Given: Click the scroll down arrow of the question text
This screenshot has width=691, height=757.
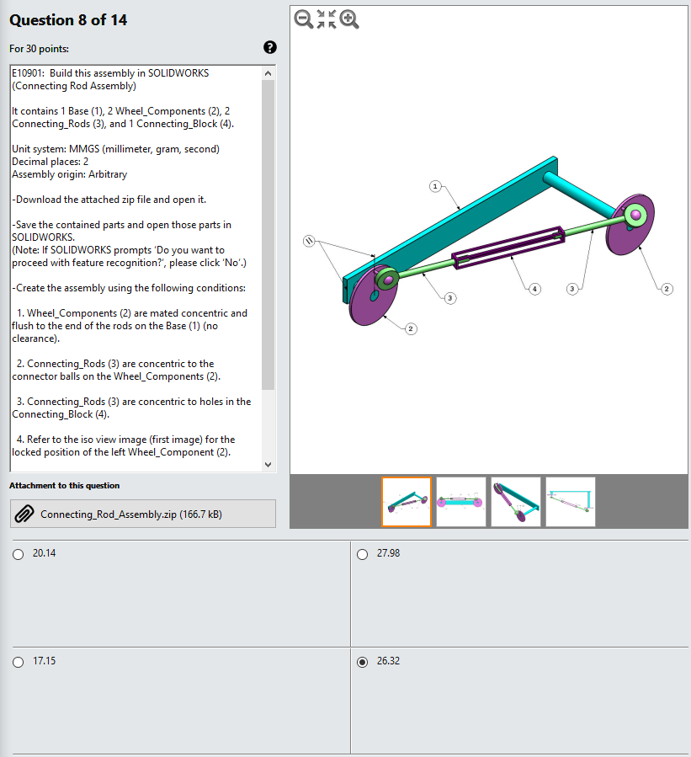Looking at the screenshot, I should pos(268,464).
